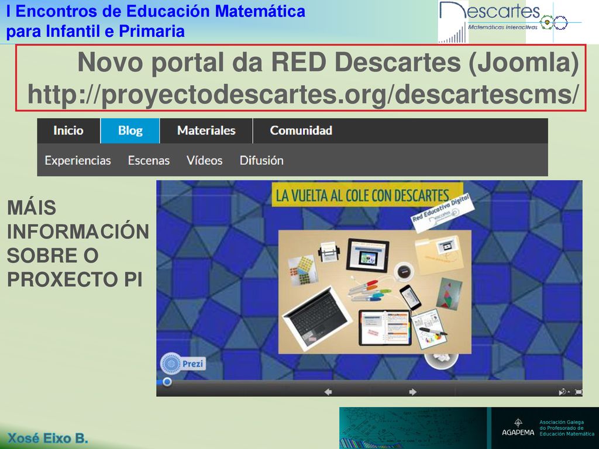The width and height of the screenshot is (599, 449).
Task: Click the Prezi progress slider handle
Action: click(x=167, y=381)
